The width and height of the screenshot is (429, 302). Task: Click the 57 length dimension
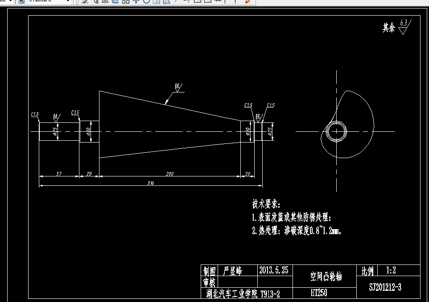point(59,174)
